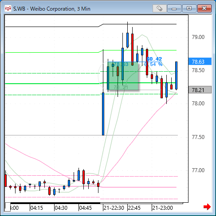Click the faded 78.21 text inside green box
This screenshot has height=216, width=216.
(x=121, y=87)
